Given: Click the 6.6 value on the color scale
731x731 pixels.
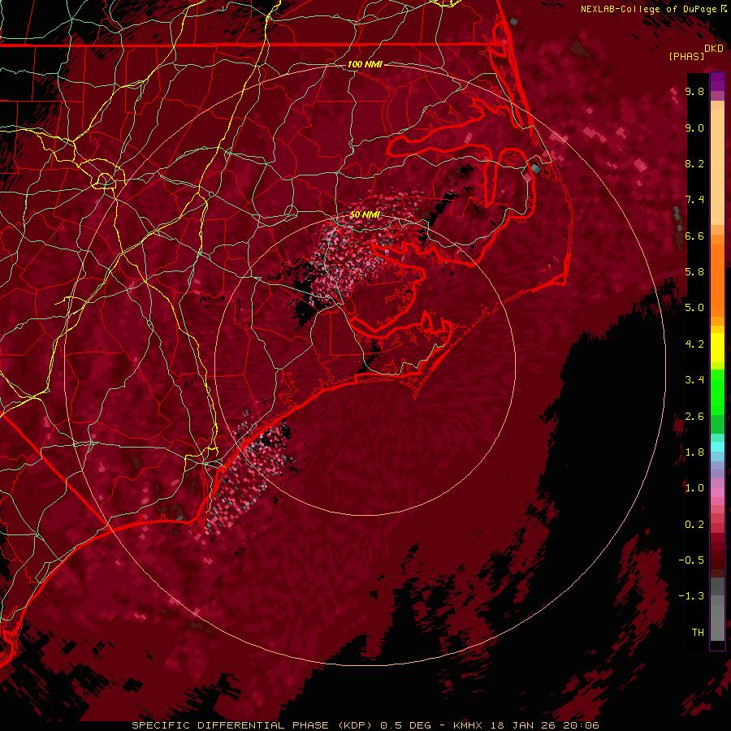Looking at the screenshot, I should click(x=694, y=236).
